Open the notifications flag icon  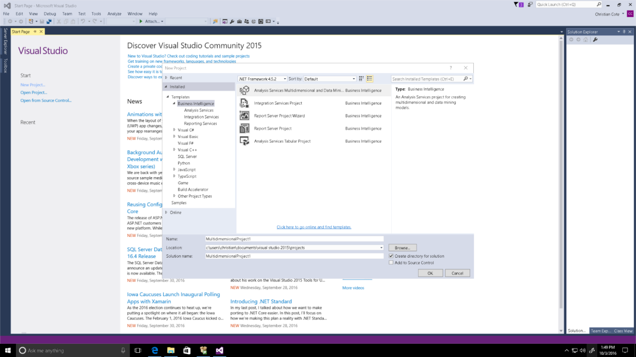click(516, 4)
